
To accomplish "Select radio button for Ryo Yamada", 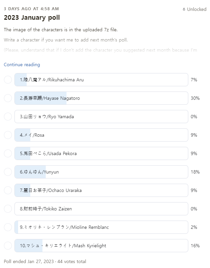I will click(8, 117).
